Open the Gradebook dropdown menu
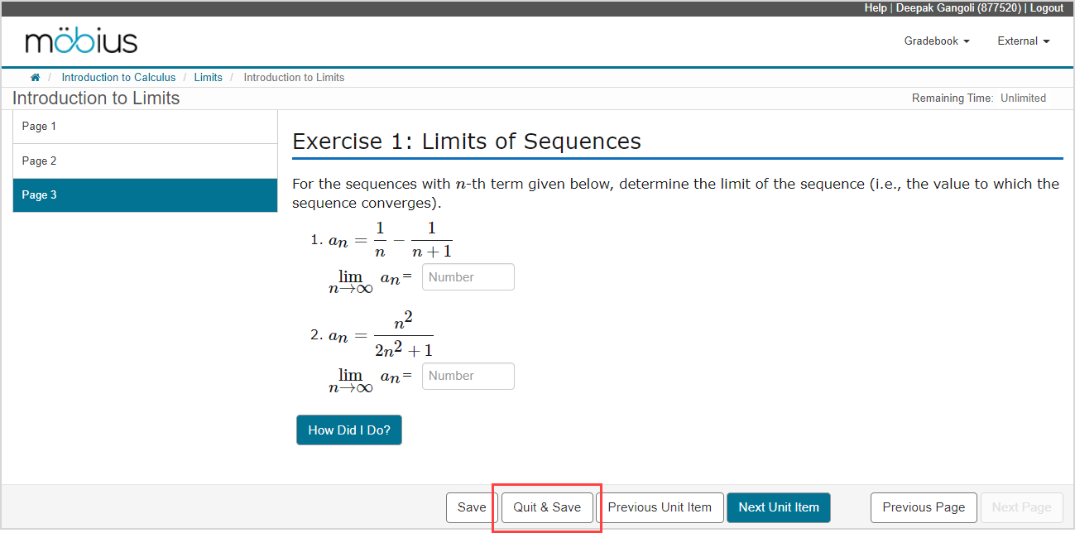1075x533 pixels. (x=936, y=41)
